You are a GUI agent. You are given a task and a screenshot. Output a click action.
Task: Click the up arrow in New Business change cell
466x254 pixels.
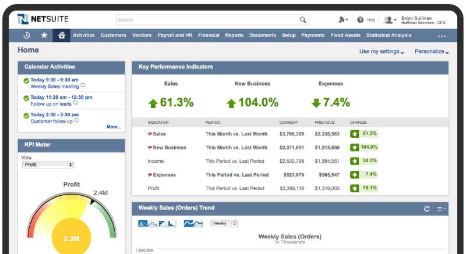coord(354,148)
